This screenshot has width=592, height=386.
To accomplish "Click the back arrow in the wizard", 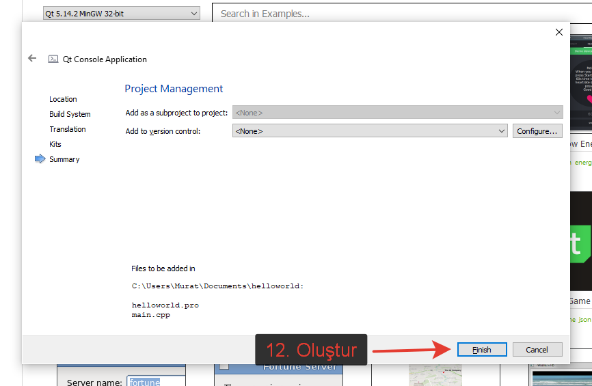I will click(x=32, y=59).
